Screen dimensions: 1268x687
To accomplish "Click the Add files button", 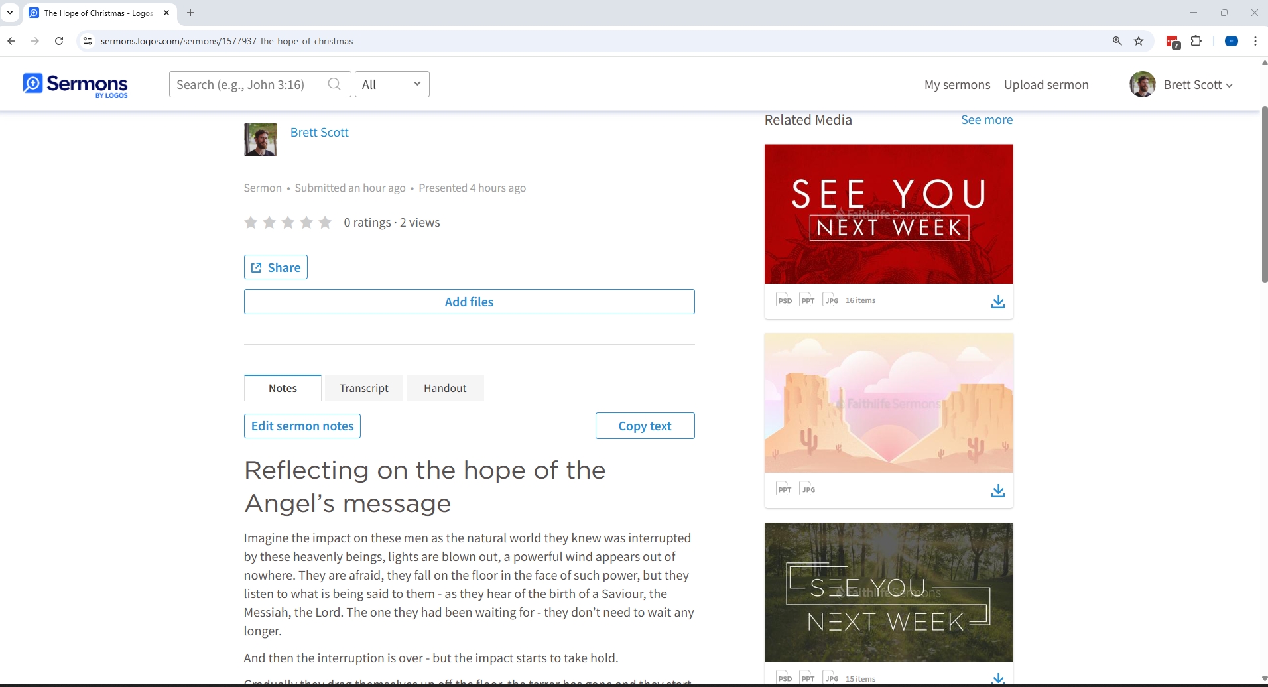I will [469, 302].
